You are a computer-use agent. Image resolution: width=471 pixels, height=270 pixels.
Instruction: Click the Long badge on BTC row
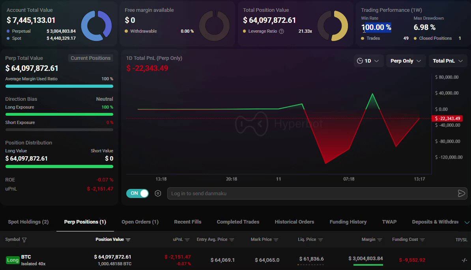[13, 260]
